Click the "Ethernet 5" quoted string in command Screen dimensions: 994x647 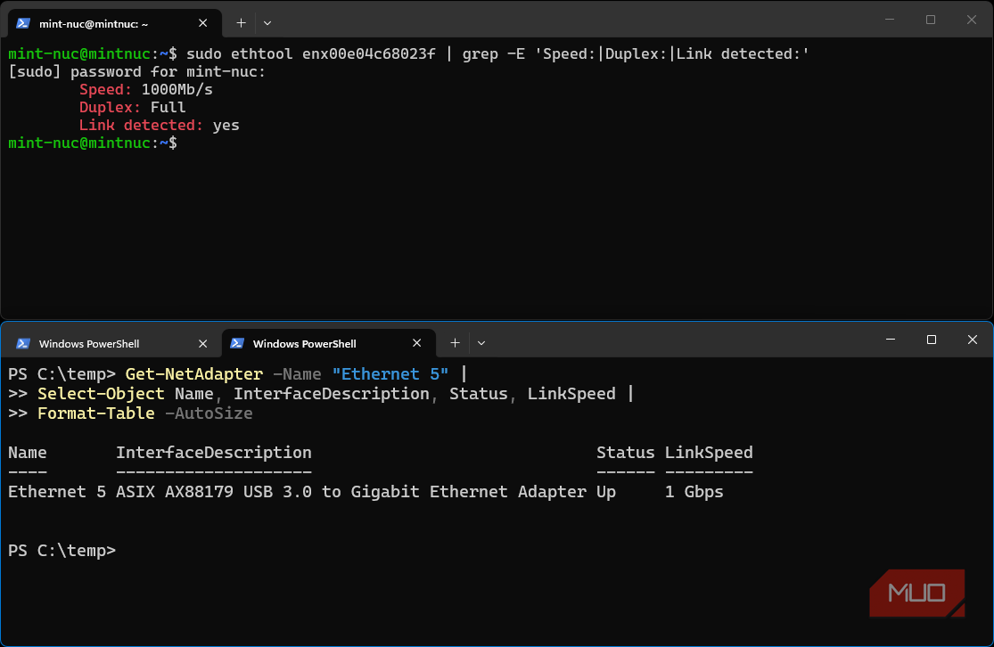click(x=390, y=374)
